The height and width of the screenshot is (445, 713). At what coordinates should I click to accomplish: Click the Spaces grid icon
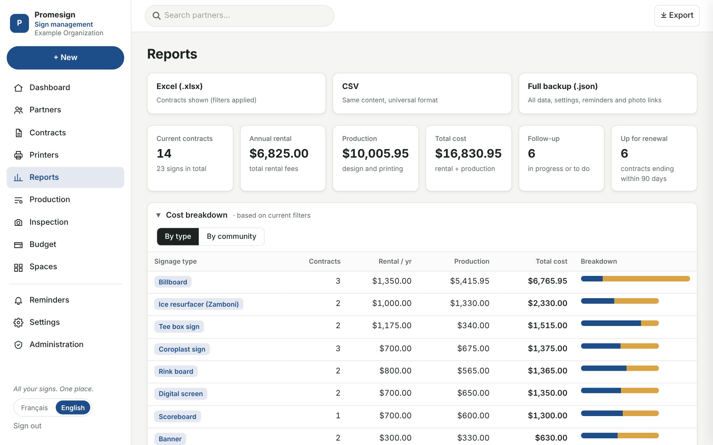(18, 267)
